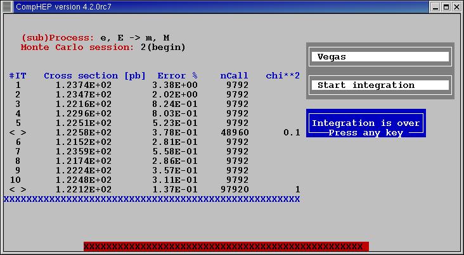This screenshot has width=464, height=255.
Task: Click the blue X separator progress line
Action: coord(151,199)
